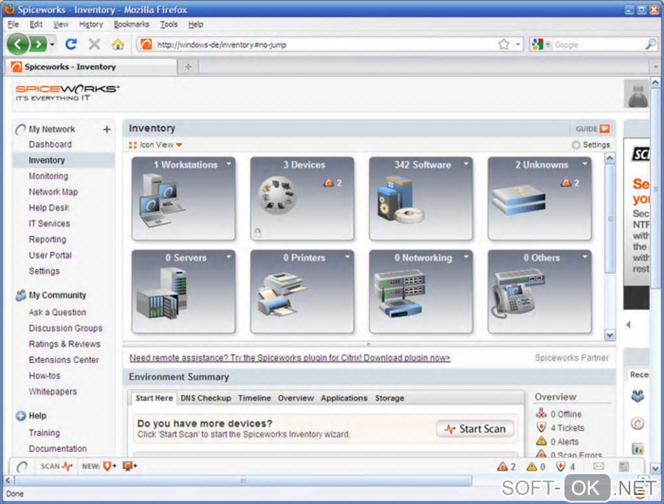Switch to the DNS Checkup tab
This screenshot has width=664, height=504.
[206, 398]
